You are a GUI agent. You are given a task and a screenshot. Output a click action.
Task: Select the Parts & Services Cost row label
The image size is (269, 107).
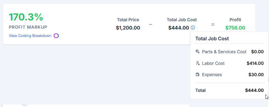pos(224,52)
